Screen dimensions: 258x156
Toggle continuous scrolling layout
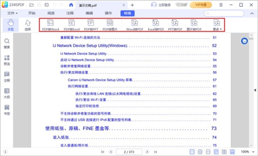coord(232,152)
